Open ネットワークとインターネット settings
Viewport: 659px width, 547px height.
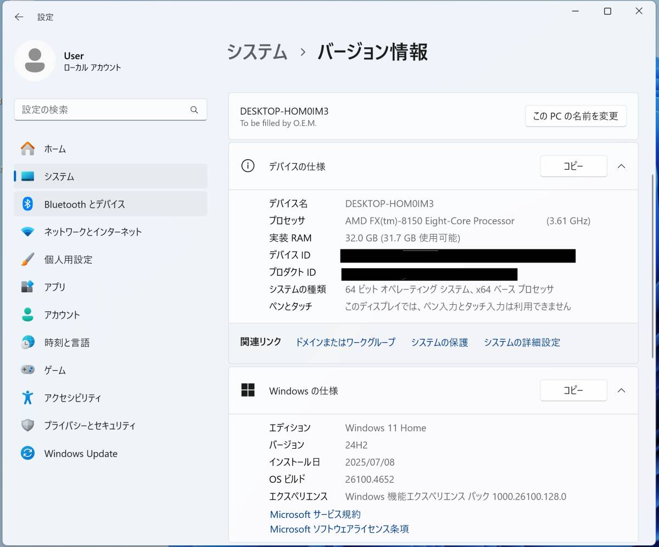(110, 232)
